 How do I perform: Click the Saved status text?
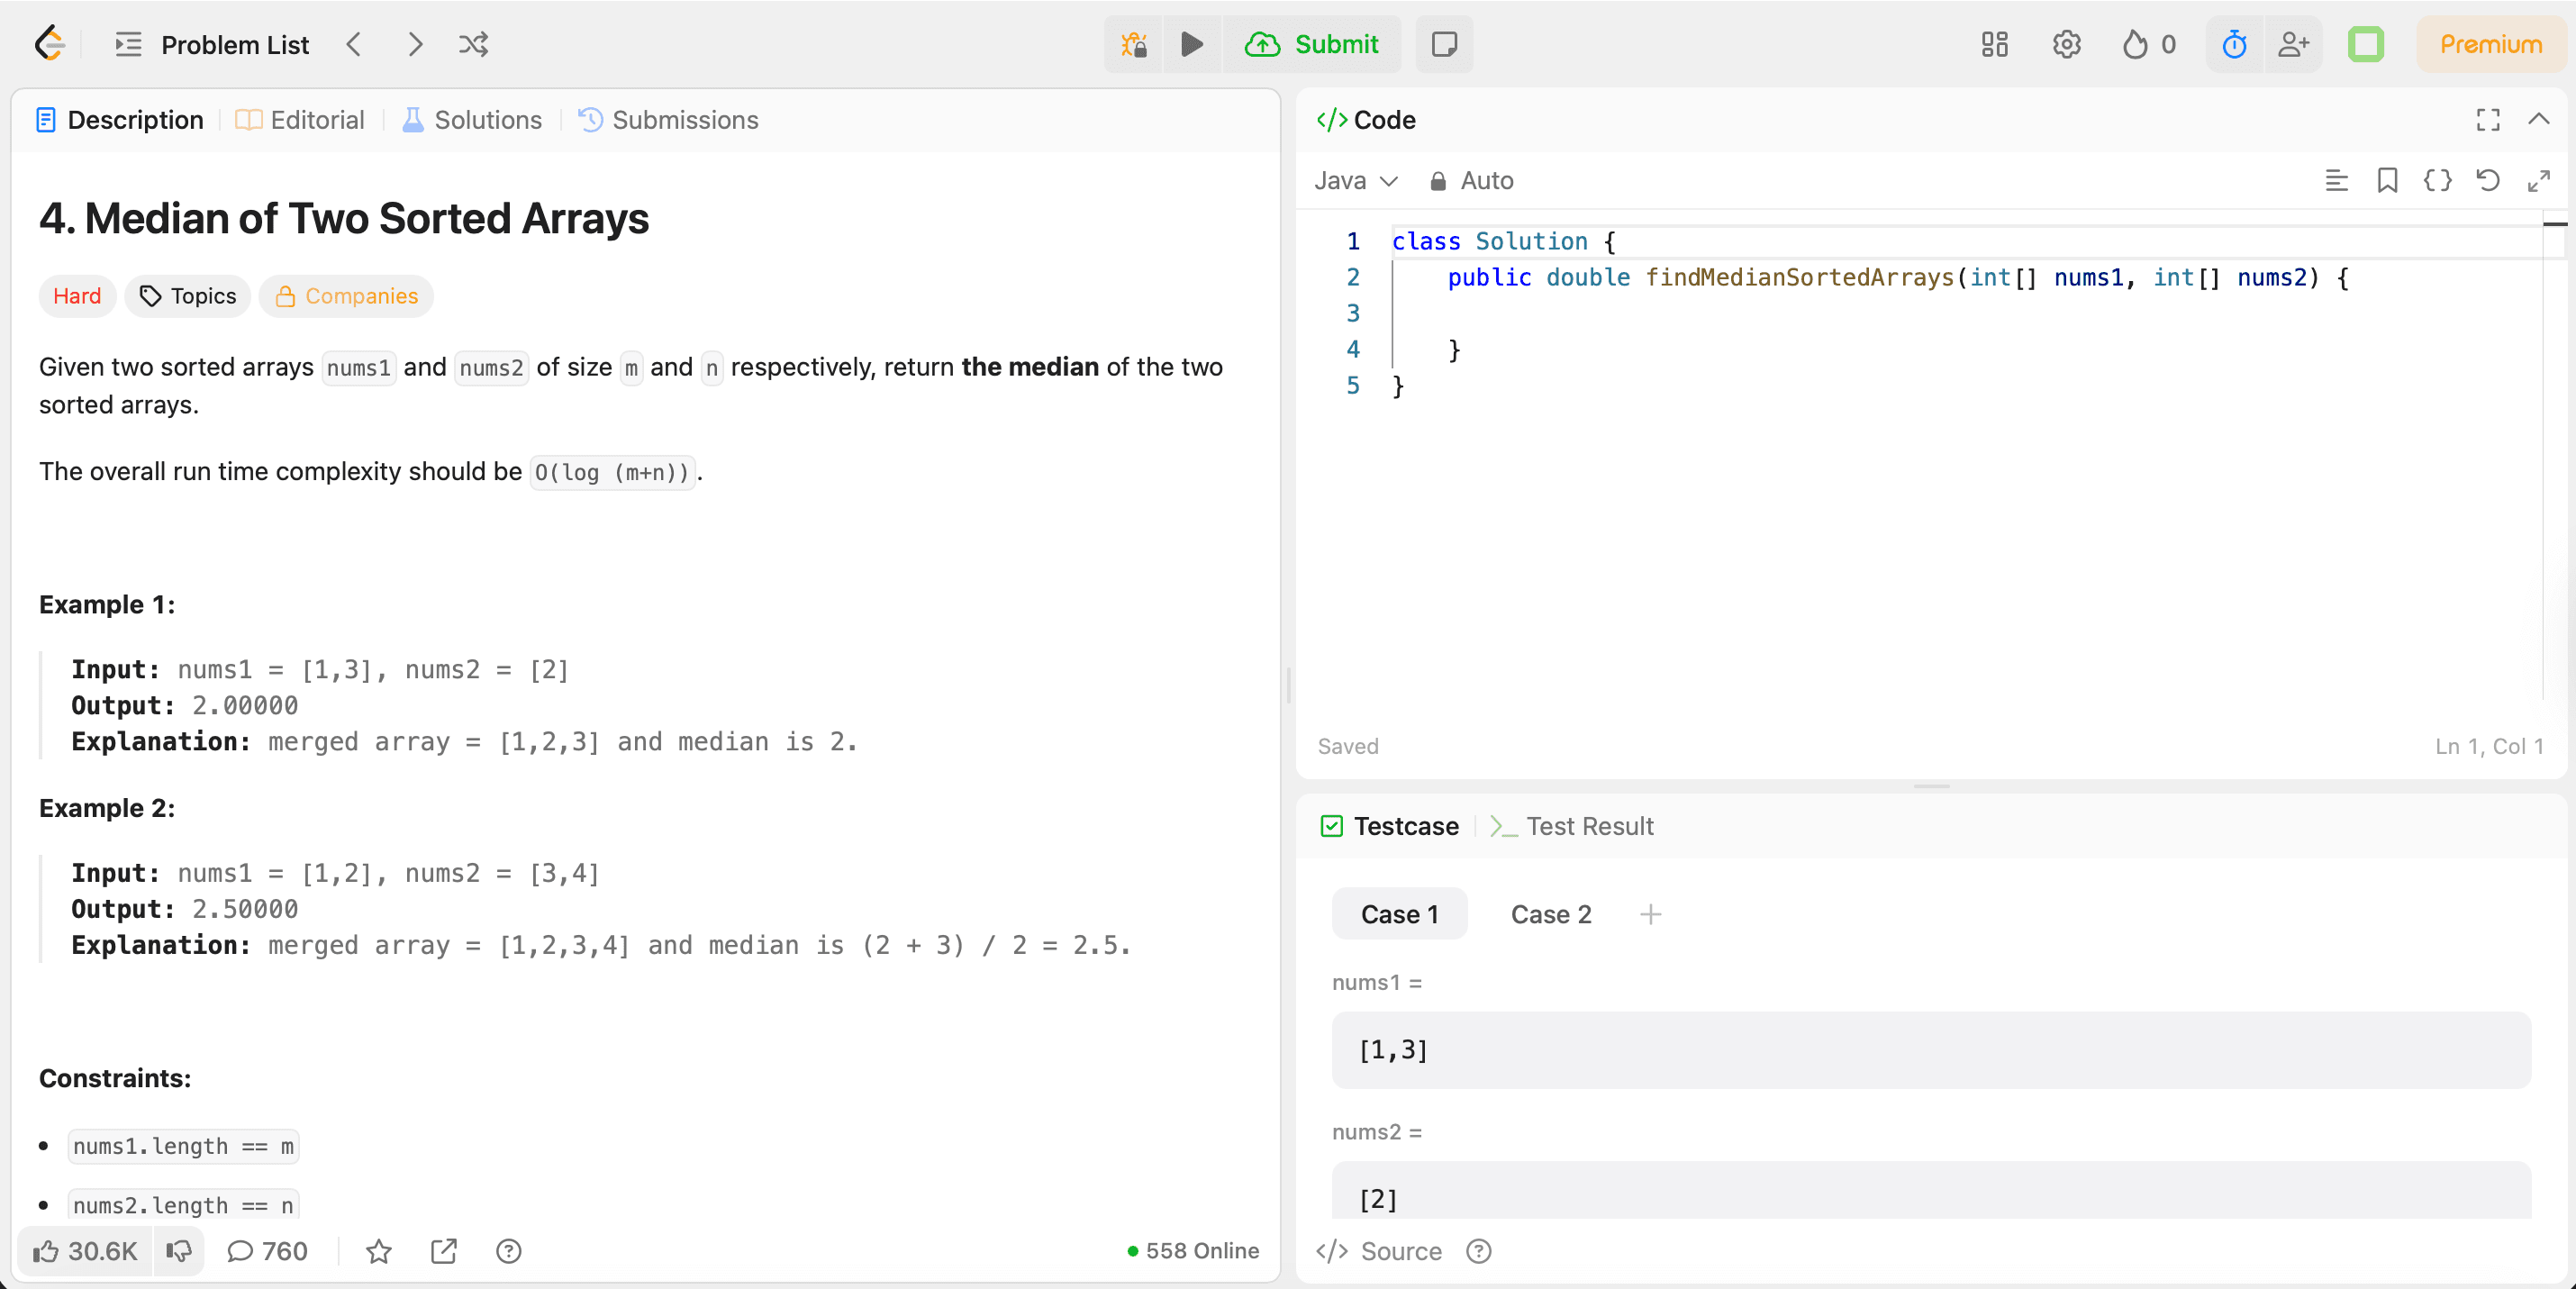(1347, 746)
